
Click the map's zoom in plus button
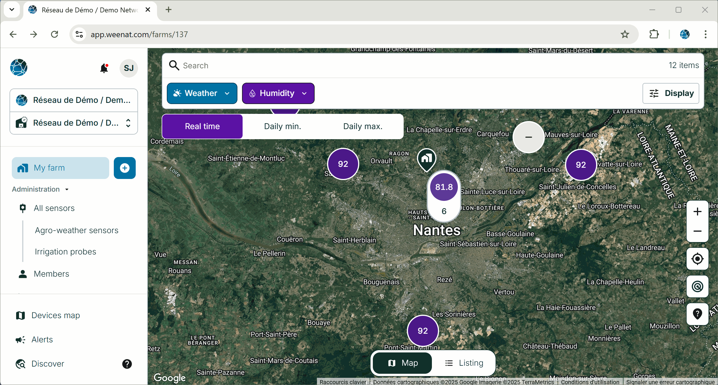pos(697,212)
